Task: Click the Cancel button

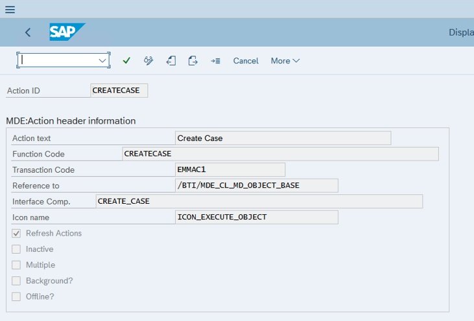Action: tap(246, 61)
